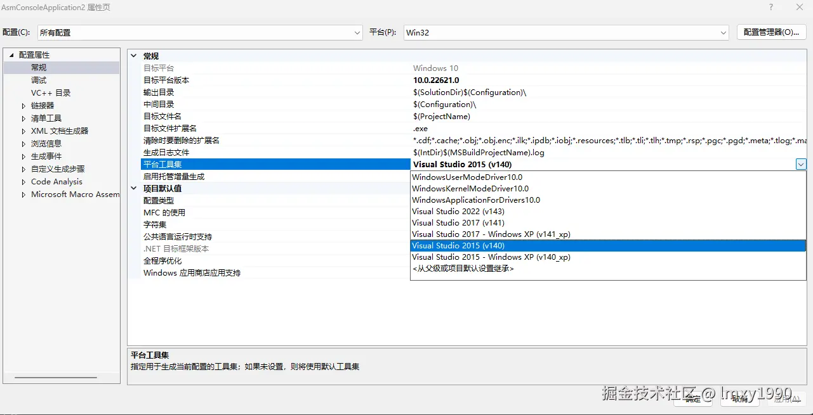Viewport: 813px width, 415px height.
Task: Choose WindowsApplicationForDrivers10.0 from the list
Action: click(608, 200)
